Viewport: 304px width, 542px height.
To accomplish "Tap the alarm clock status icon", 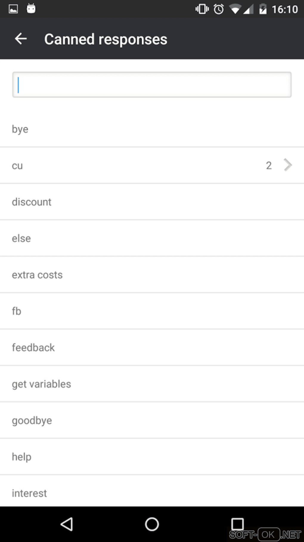I will tap(219, 9).
